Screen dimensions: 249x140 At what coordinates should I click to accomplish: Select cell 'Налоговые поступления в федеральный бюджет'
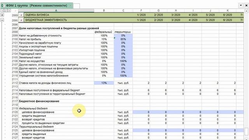pyautogui.click(x=56, y=90)
